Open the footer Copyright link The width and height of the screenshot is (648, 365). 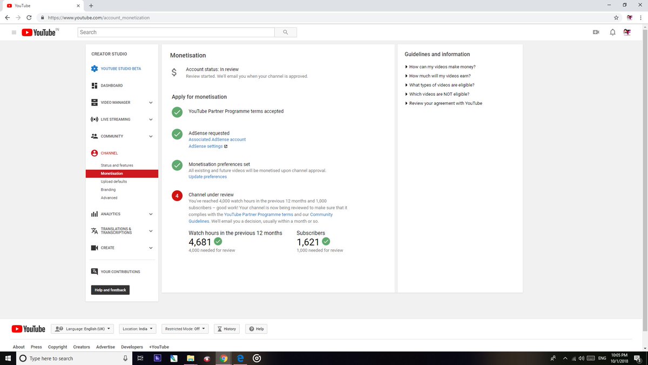(x=58, y=347)
